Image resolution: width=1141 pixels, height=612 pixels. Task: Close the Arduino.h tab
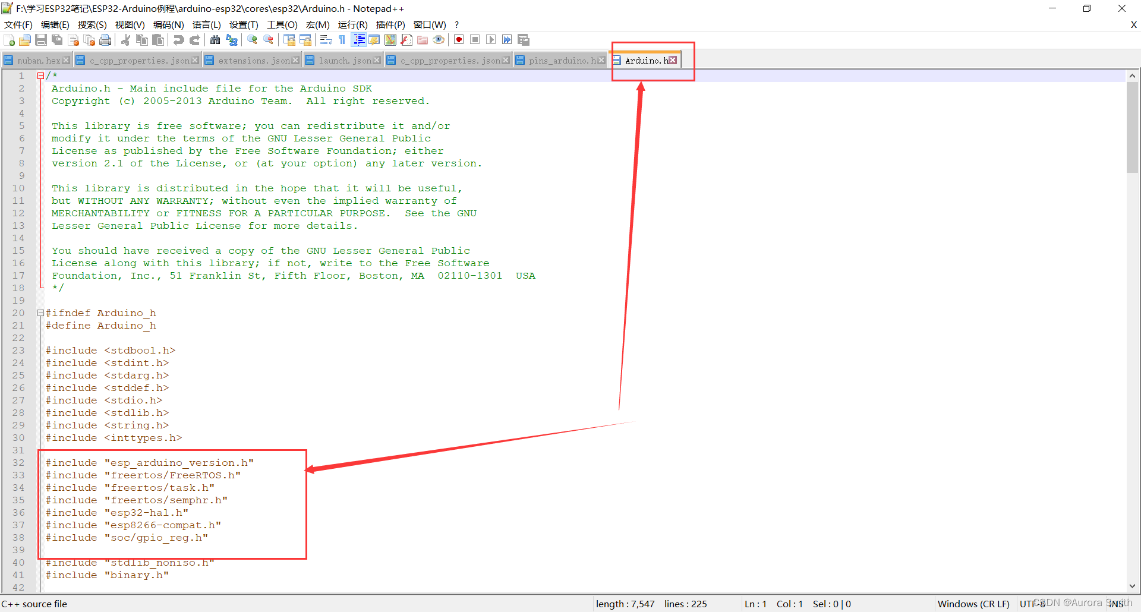pyautogui.click(x=673, y=60)
